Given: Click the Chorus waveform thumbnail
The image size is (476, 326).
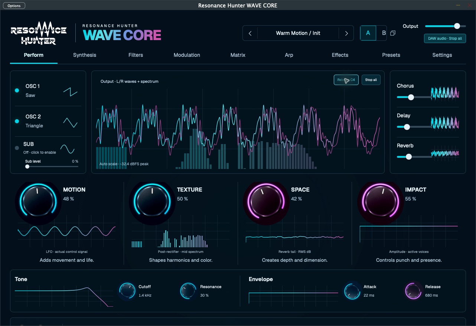Looking at the screenshot, I should pos(445,93).
